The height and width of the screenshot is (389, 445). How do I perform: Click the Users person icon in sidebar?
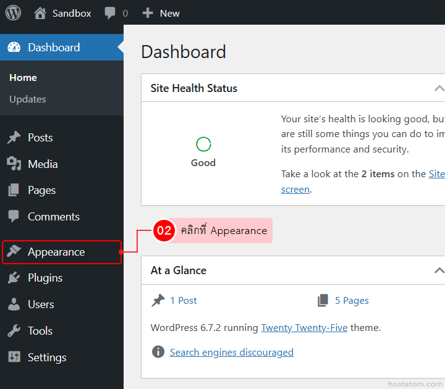(x=14, y=304)
